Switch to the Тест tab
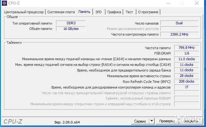 [129, 12]
